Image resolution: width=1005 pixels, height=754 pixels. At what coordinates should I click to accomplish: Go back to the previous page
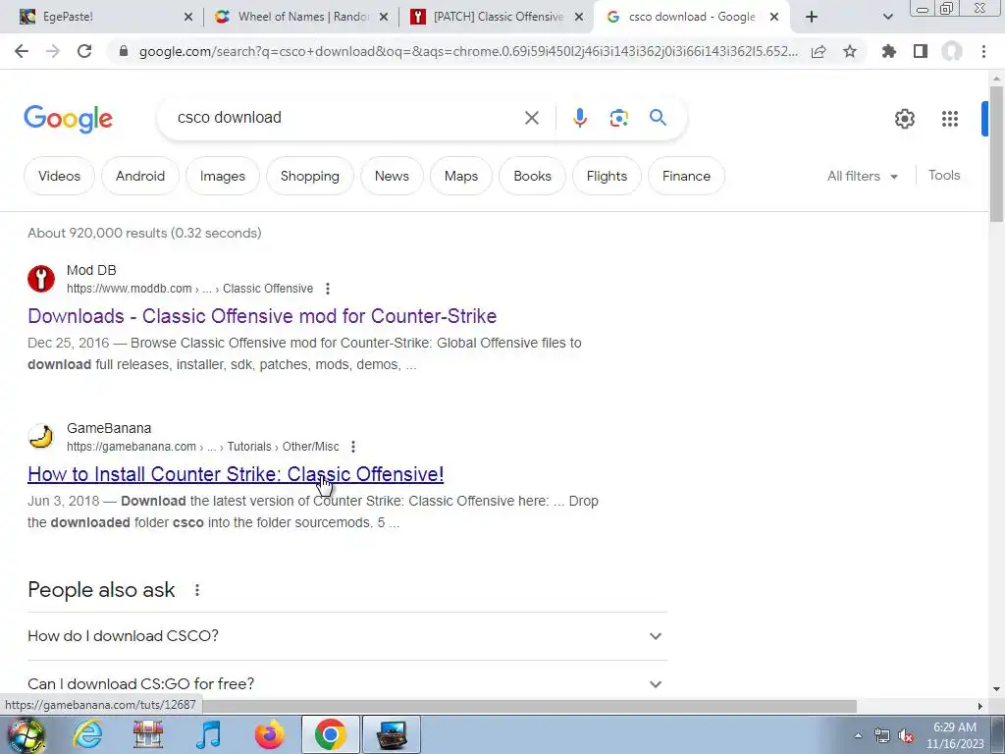click(22, 51)
